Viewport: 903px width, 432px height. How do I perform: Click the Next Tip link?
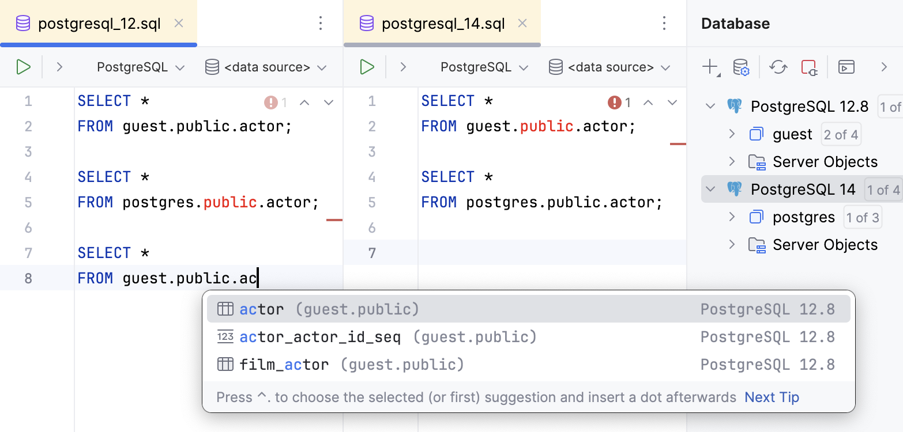click(772, 397)
